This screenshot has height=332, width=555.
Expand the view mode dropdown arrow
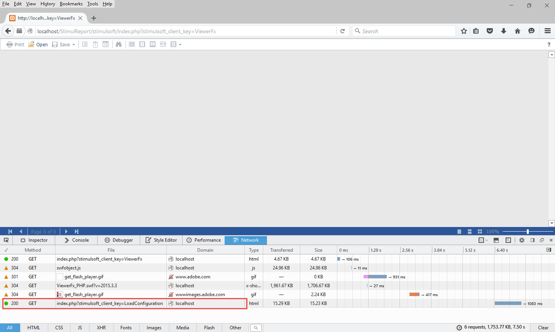(180, 45)
